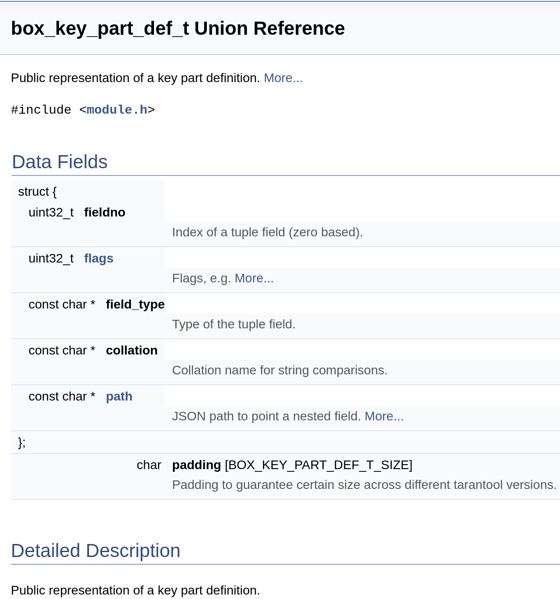560x599 pixels.
Task: Click the Data Fields section heading
Action: pyautogui.click(x=60, y=162)
